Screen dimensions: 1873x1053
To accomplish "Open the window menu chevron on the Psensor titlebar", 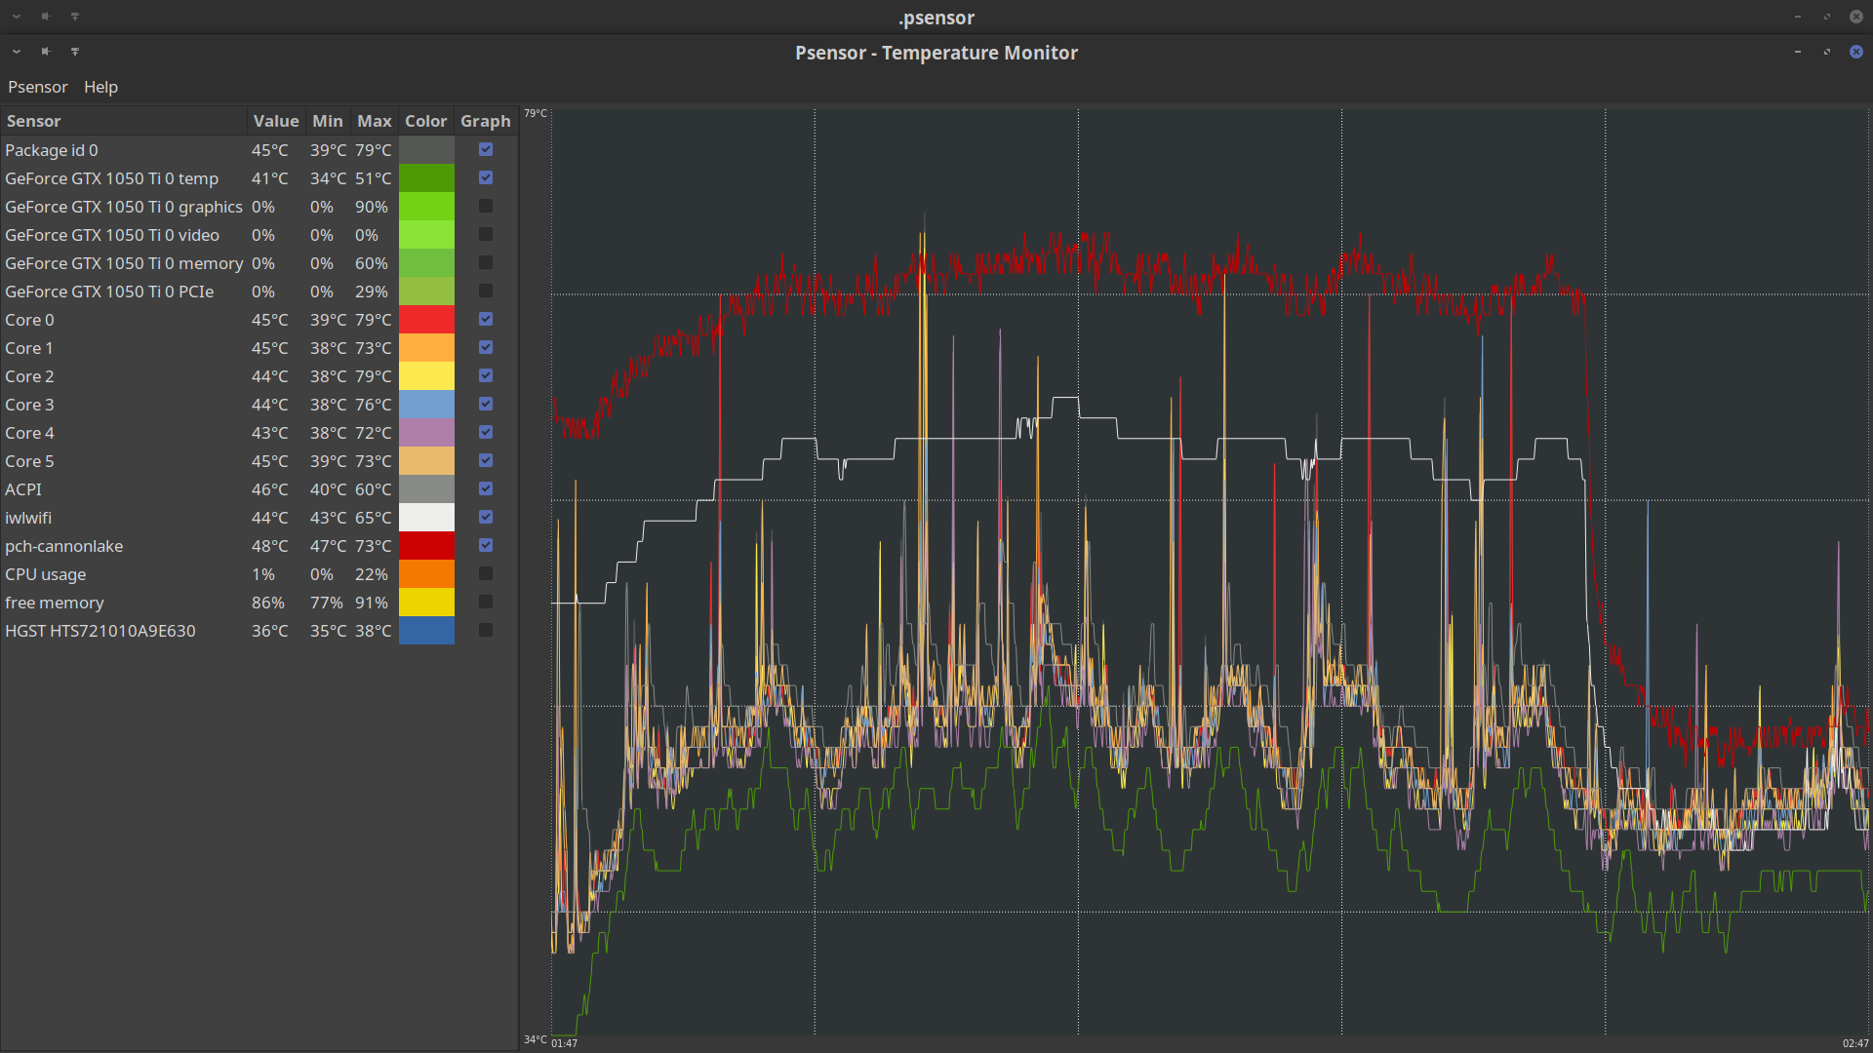I will [x=16, y=51].
